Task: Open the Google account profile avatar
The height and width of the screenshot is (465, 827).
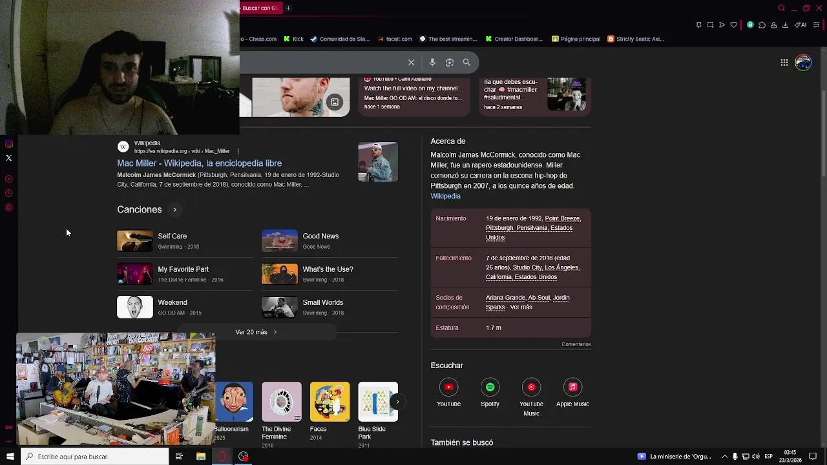Action: pos(803,63)
